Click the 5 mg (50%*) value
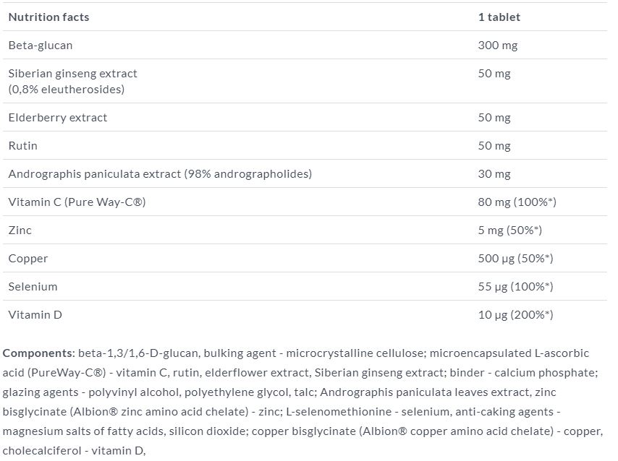618x461 pixels. coord(510,230)
